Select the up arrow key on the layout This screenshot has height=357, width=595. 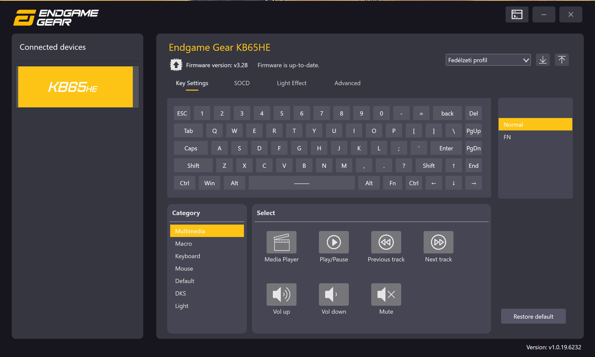(454, 165)
